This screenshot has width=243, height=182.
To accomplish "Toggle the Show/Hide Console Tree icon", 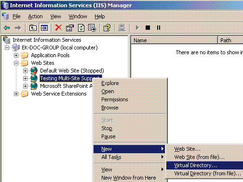I will tap(44, 28).
